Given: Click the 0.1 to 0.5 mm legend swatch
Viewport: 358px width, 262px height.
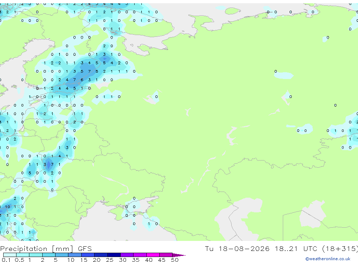Looking at the screenshot, I should click(10, 255).
